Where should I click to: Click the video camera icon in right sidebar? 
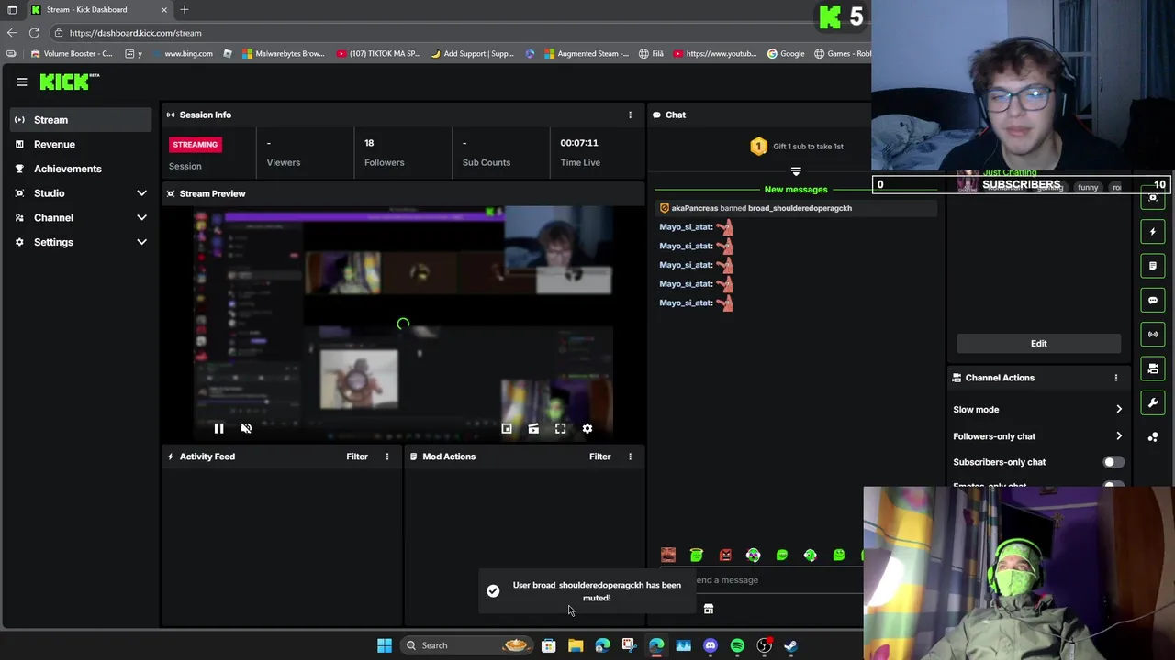tap(1153, 368)
